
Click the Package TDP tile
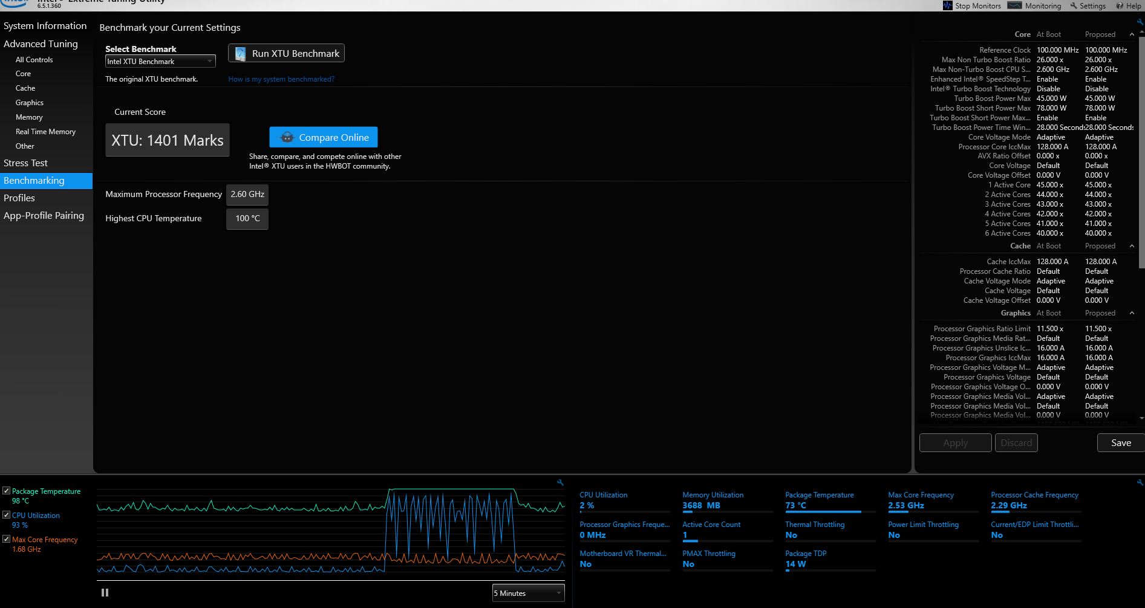(x=830, y=560)
